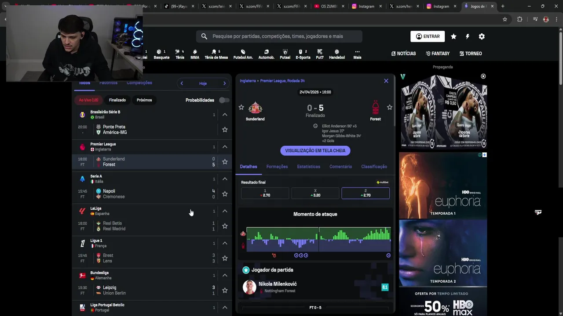Viewport: 563px width, 316px height.
Task: Collapse the LaLiga group
Action: coord(224,211)
